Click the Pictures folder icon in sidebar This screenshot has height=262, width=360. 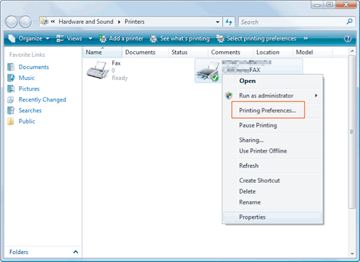[11, 89]
